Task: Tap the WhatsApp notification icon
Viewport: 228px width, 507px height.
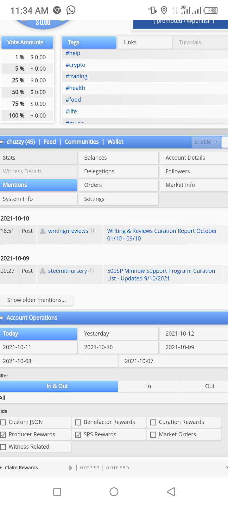Action: (71, 10)
